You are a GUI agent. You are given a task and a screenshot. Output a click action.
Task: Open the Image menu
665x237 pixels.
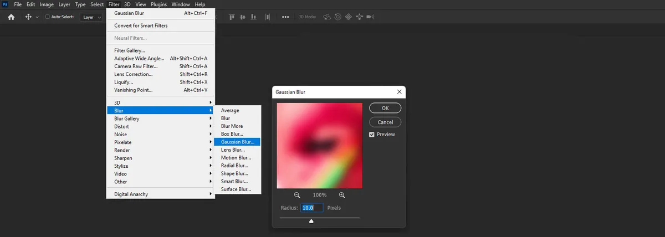tap(47, 4)
